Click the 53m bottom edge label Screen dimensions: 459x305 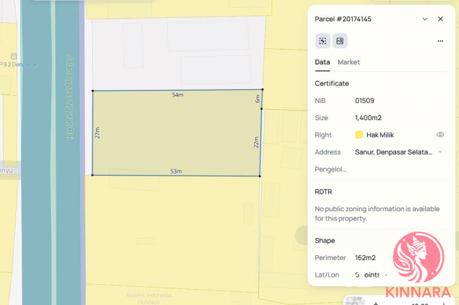176,172
